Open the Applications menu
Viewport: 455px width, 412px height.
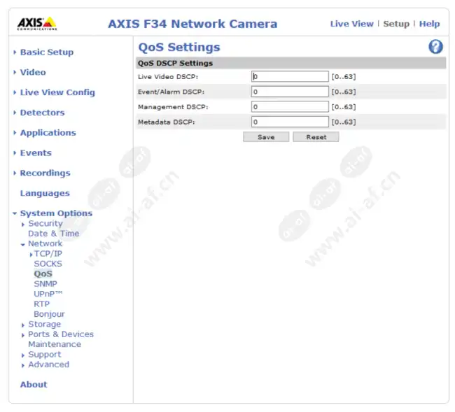tap(48, 133)
